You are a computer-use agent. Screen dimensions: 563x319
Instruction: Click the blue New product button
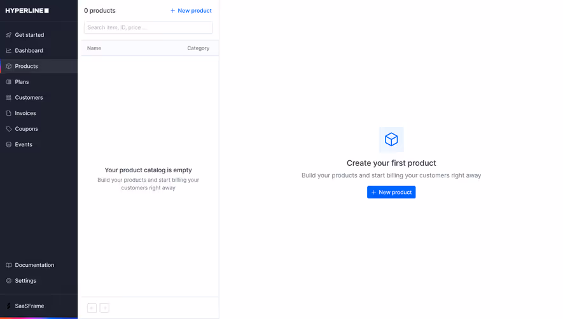(391, 192)
